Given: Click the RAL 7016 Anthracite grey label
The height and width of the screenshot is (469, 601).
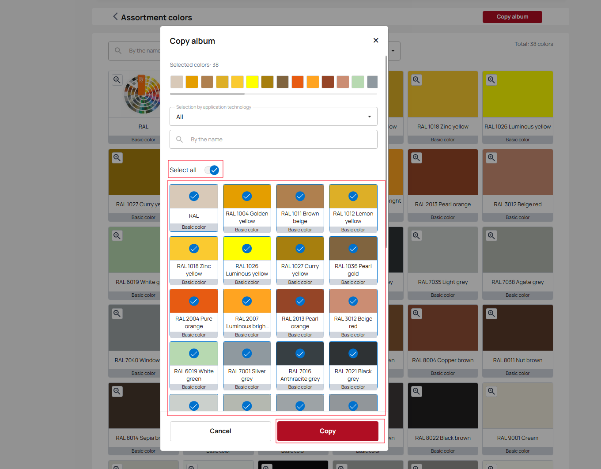Looking at the screenshot, I should pos(300,375).
